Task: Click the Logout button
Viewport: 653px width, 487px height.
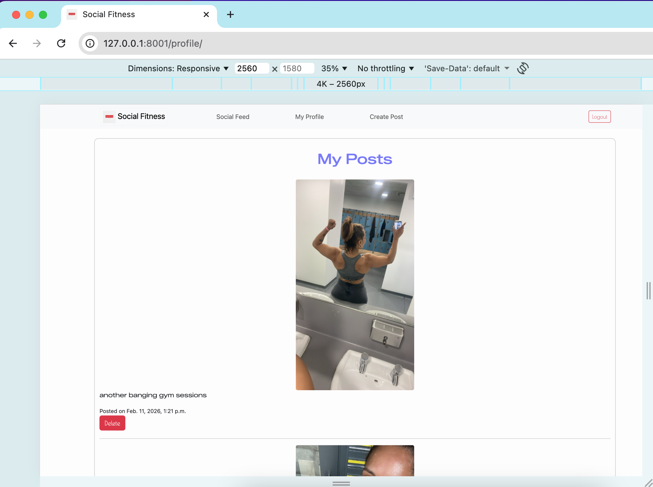Action: point(600,117)
